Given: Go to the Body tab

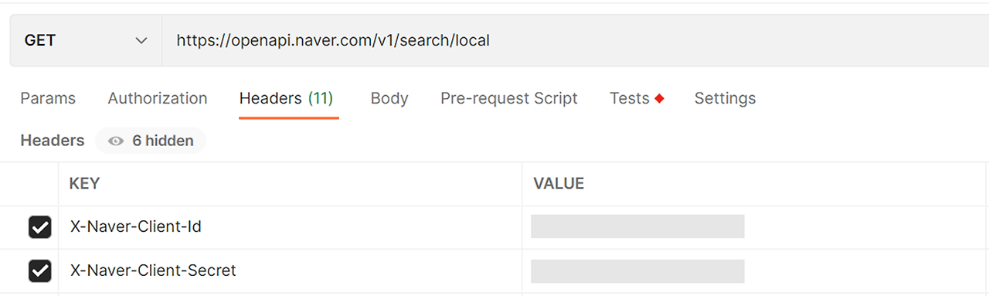Looking at the screenshot, I should pos(389,98).
